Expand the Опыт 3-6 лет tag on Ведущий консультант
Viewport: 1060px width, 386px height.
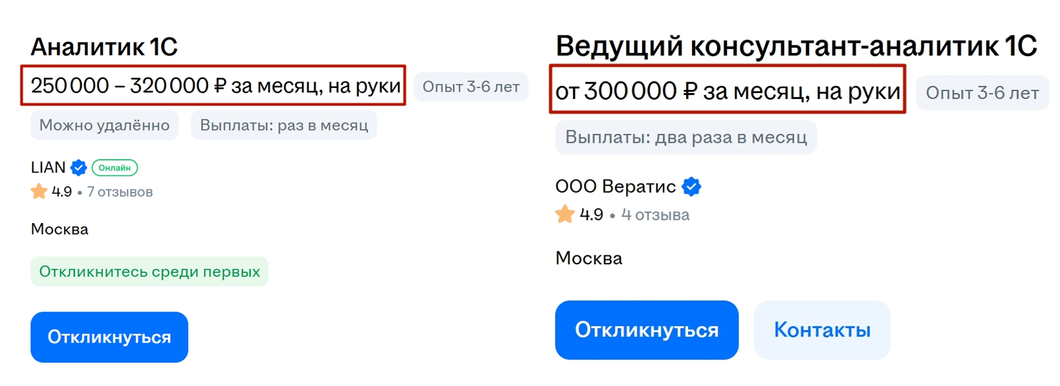(982, 92)
